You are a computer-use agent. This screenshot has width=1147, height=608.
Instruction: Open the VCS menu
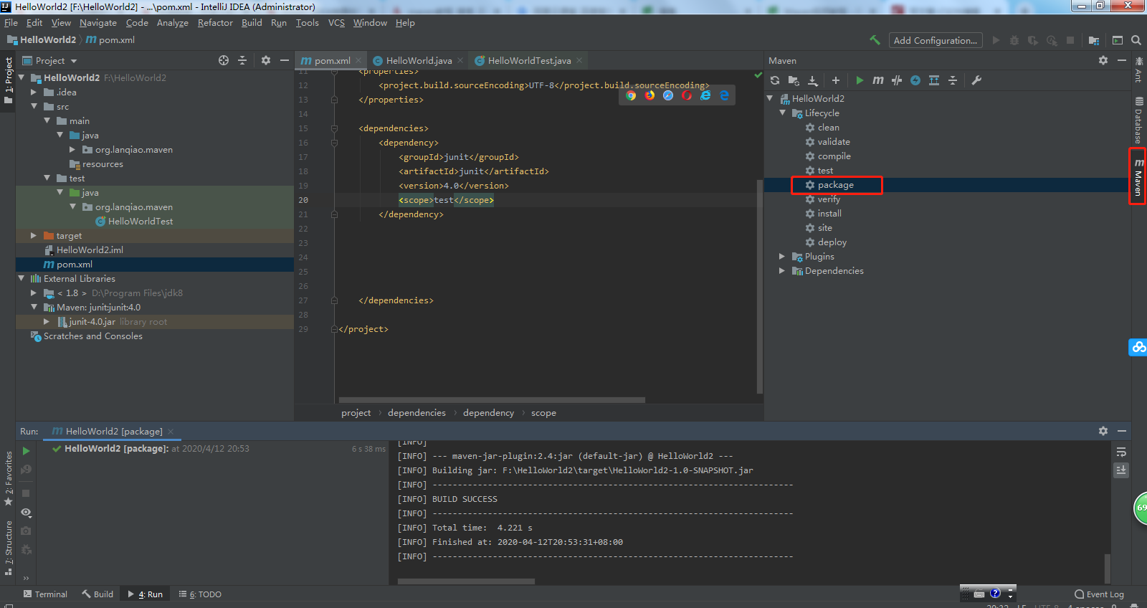[x=336, y=23]
